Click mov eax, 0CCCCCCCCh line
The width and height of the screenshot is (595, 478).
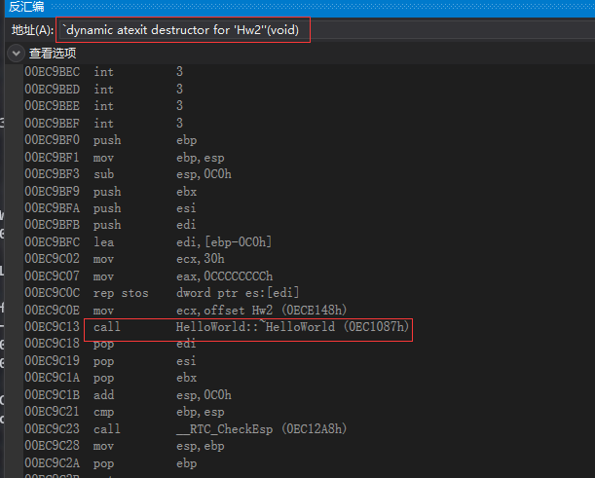pos(149,276)
